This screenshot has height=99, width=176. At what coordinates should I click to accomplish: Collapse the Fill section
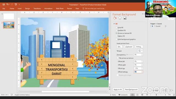point(114,24)
